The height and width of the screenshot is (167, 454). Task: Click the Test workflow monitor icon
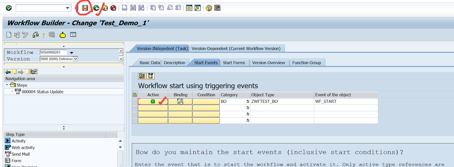click(x=52, y=35)
